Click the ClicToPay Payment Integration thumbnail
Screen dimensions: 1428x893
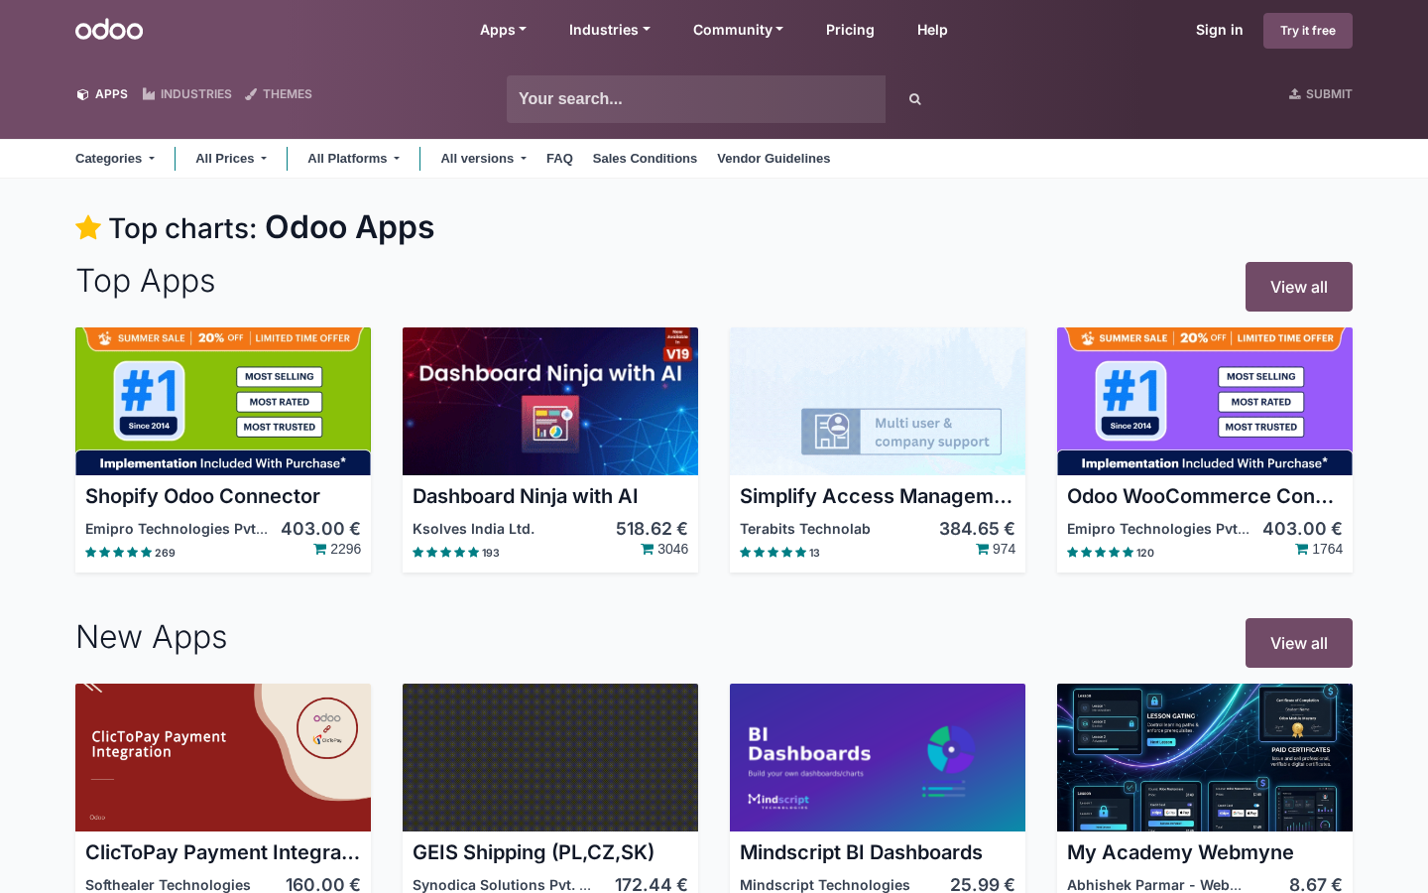223,757
